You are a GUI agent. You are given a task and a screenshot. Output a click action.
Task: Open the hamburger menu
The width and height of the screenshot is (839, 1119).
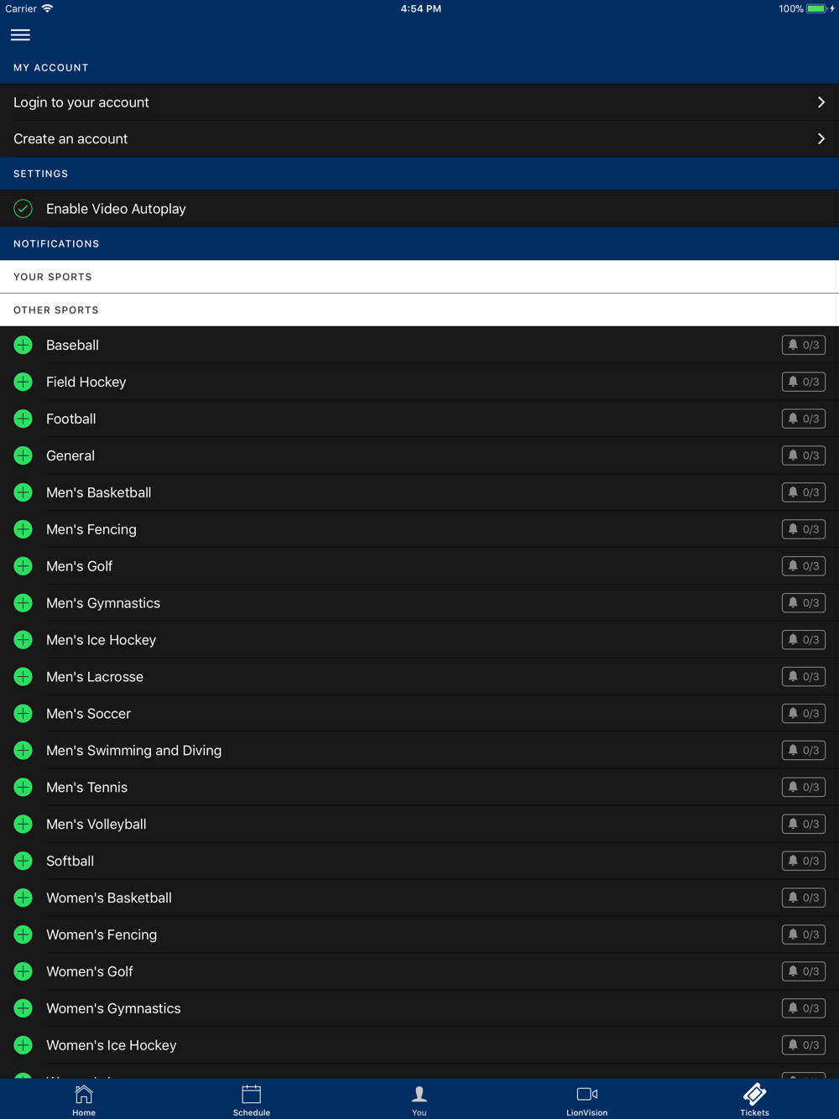(20, 35)
